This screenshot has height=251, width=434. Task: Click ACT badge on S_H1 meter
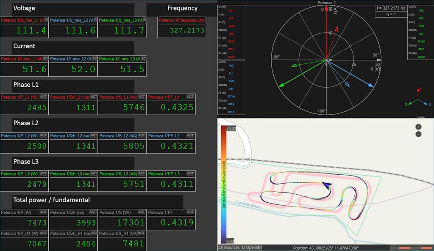pos(141,233)
